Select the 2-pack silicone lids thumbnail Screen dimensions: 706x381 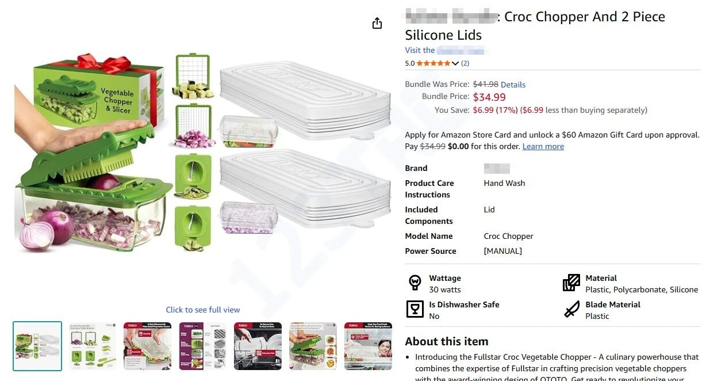(148, 346)
